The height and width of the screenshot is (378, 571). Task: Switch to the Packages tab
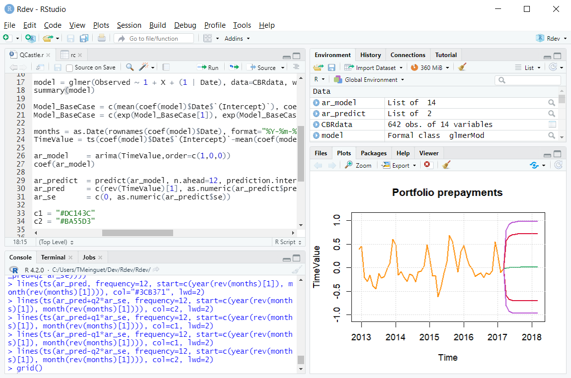[374, 153]
